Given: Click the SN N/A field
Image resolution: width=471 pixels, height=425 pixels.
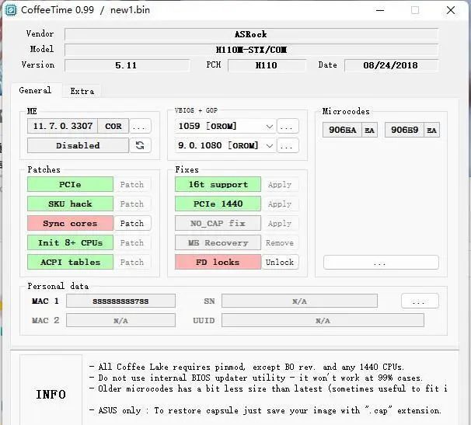Looking at the screenshot, I should point(299,301).
